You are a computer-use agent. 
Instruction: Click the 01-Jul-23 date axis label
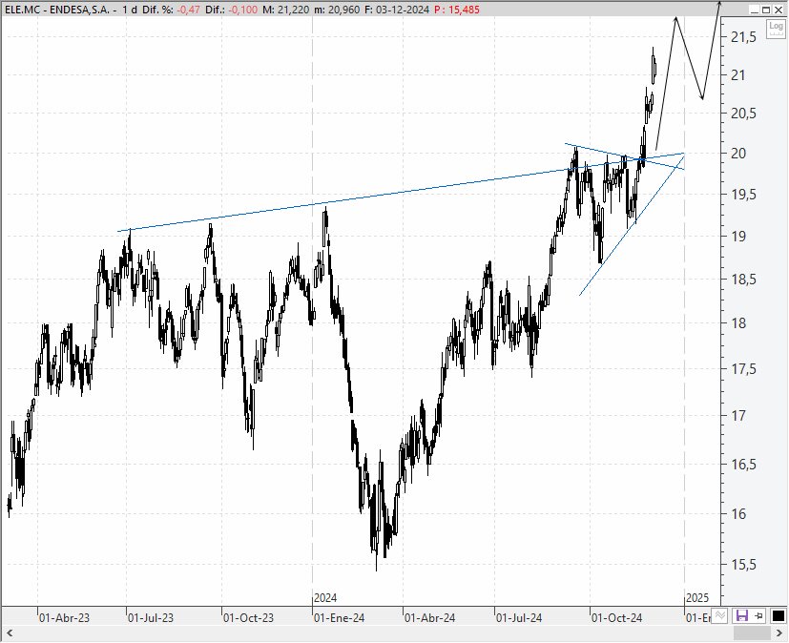pyautogui.click(x=151, y=618)
